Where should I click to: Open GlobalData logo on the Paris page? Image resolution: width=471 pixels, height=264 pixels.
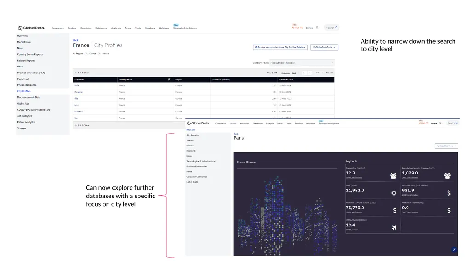click(198, 124)
